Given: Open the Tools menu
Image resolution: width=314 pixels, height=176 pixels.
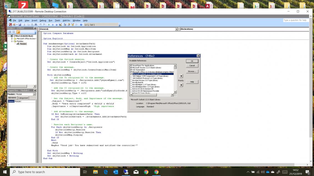Looking at the screenshot, I should click(57, 20).
